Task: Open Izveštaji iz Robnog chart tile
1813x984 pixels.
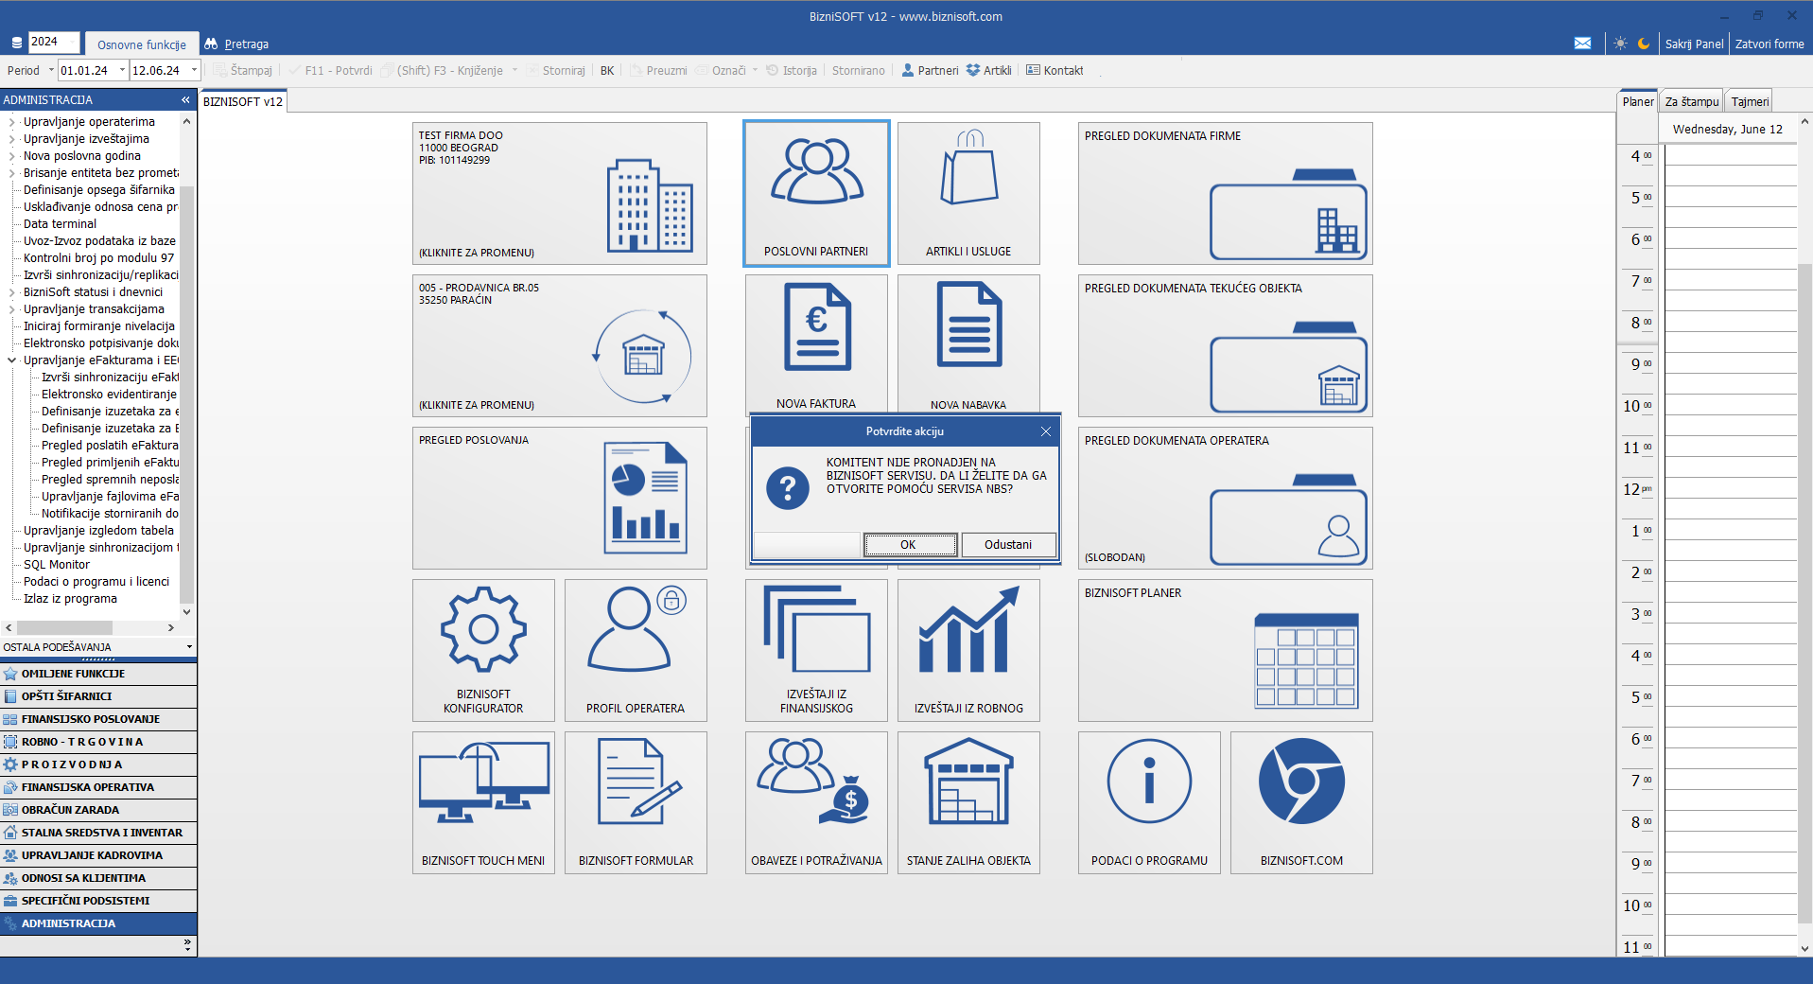Action: click(968, 650)
